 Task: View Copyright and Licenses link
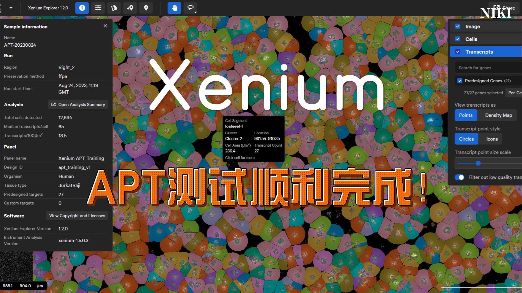pyautogui.click(x=77, y=215)
